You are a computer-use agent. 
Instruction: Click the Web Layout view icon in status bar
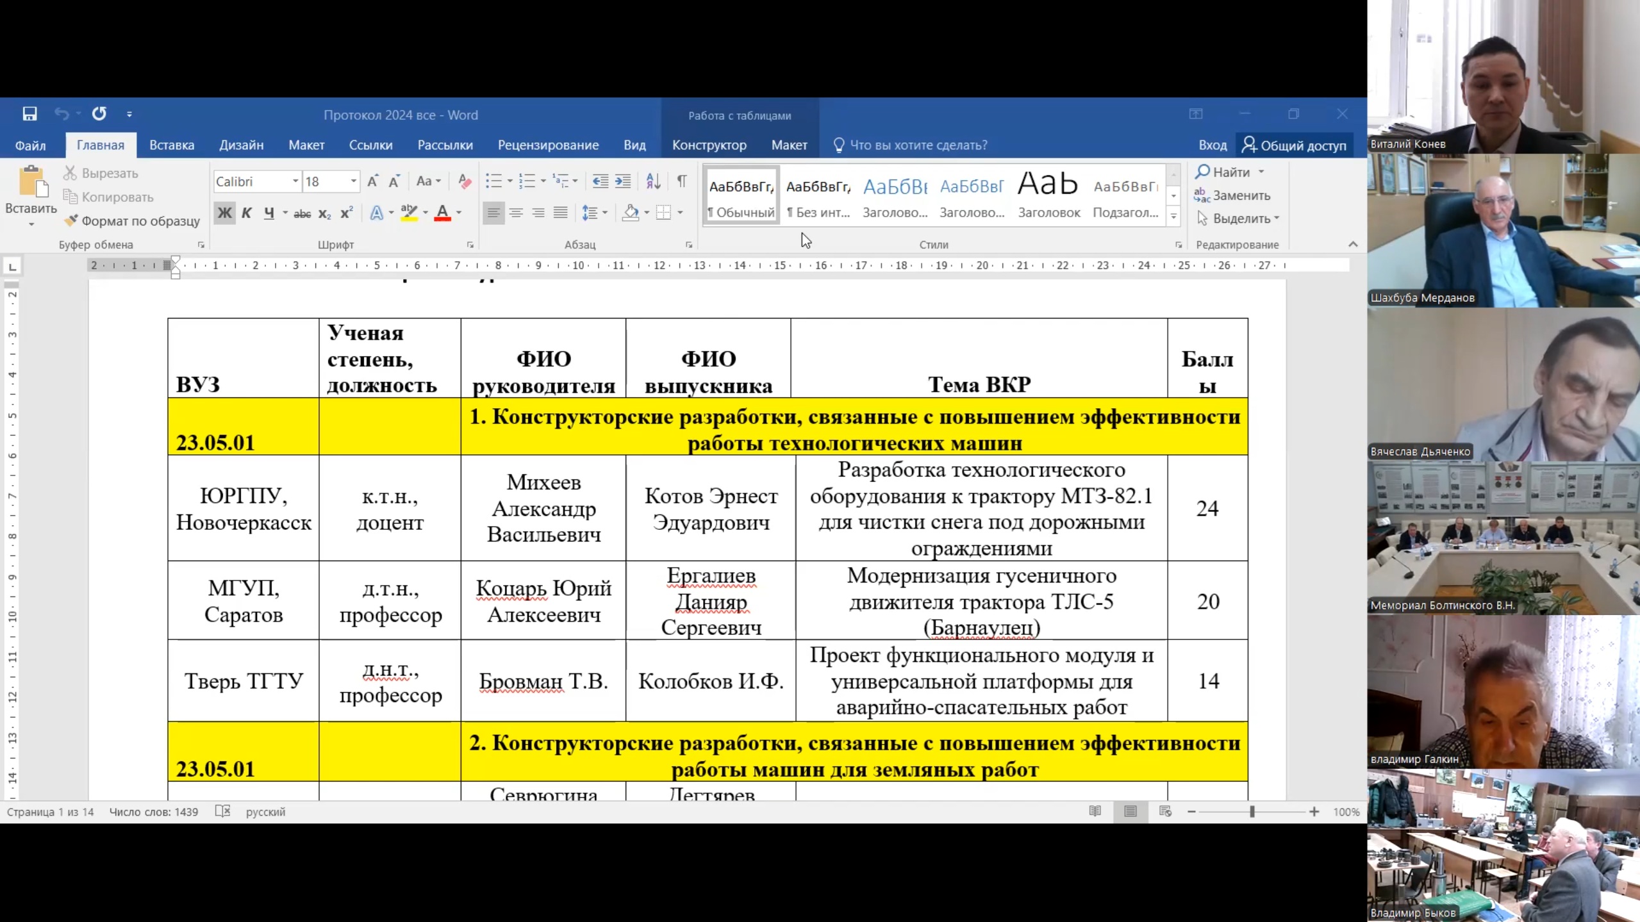[x=1165, y=811]
